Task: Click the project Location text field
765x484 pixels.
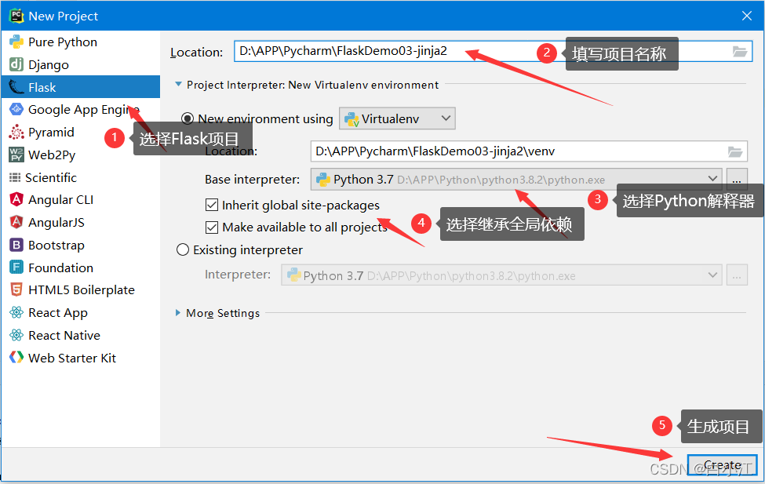Action: (493, 52)
